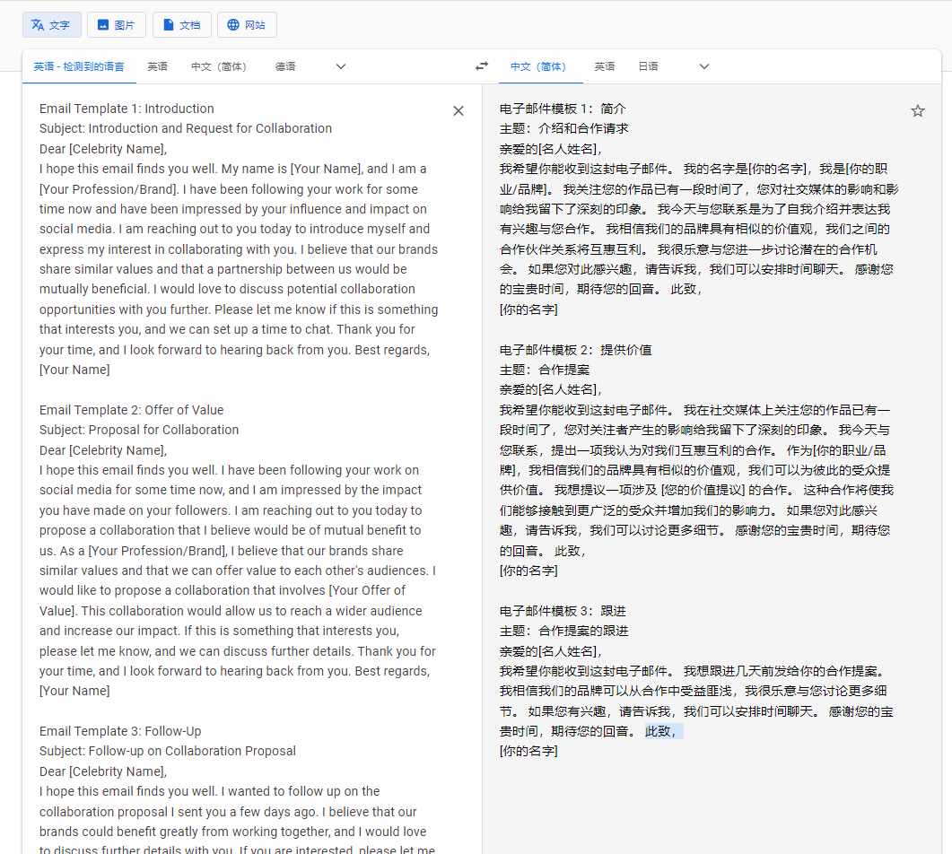Click the line "Email Template 1: Introduction"
952x854 pixels.
127,109
